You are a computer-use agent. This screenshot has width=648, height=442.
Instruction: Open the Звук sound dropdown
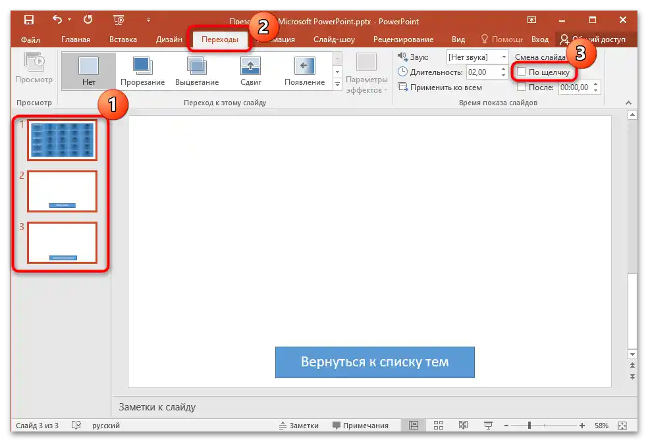pyautogui.click(x=477, y=57)
